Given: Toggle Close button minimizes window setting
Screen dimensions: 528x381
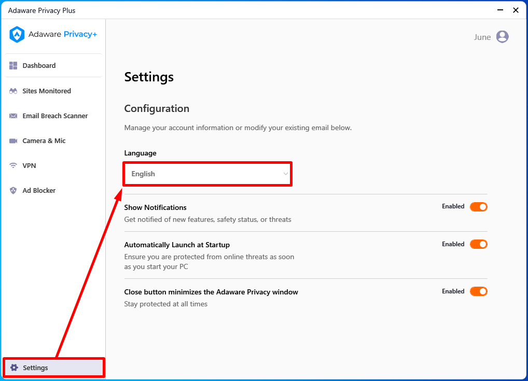Looking at the screenshot, I should point(479,291).
